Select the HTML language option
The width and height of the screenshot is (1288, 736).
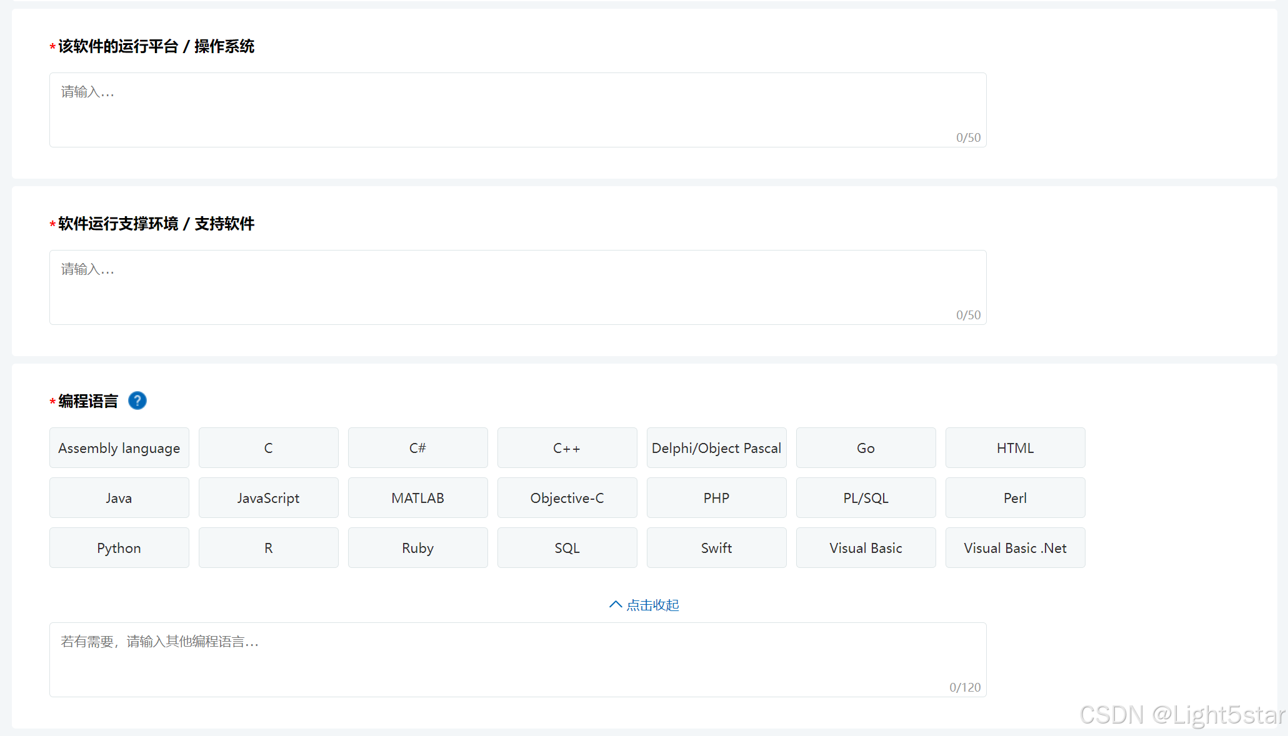coord(1015,448)
